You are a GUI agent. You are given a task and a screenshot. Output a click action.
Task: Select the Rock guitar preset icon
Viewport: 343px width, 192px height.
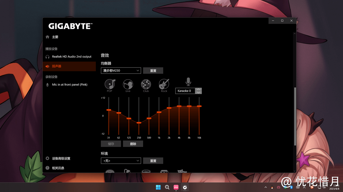164,84
